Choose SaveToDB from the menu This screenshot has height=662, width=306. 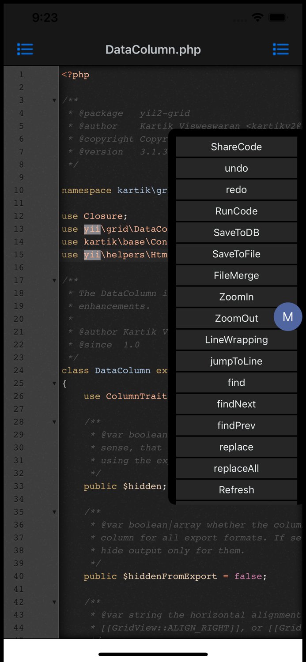(236, 232)
